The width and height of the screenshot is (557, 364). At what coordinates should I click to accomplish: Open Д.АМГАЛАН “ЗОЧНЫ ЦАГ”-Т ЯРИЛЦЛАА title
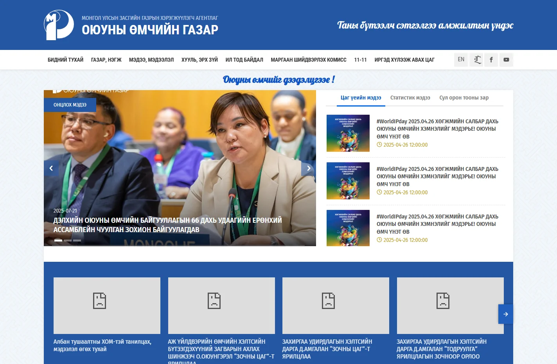coord(327,349)
